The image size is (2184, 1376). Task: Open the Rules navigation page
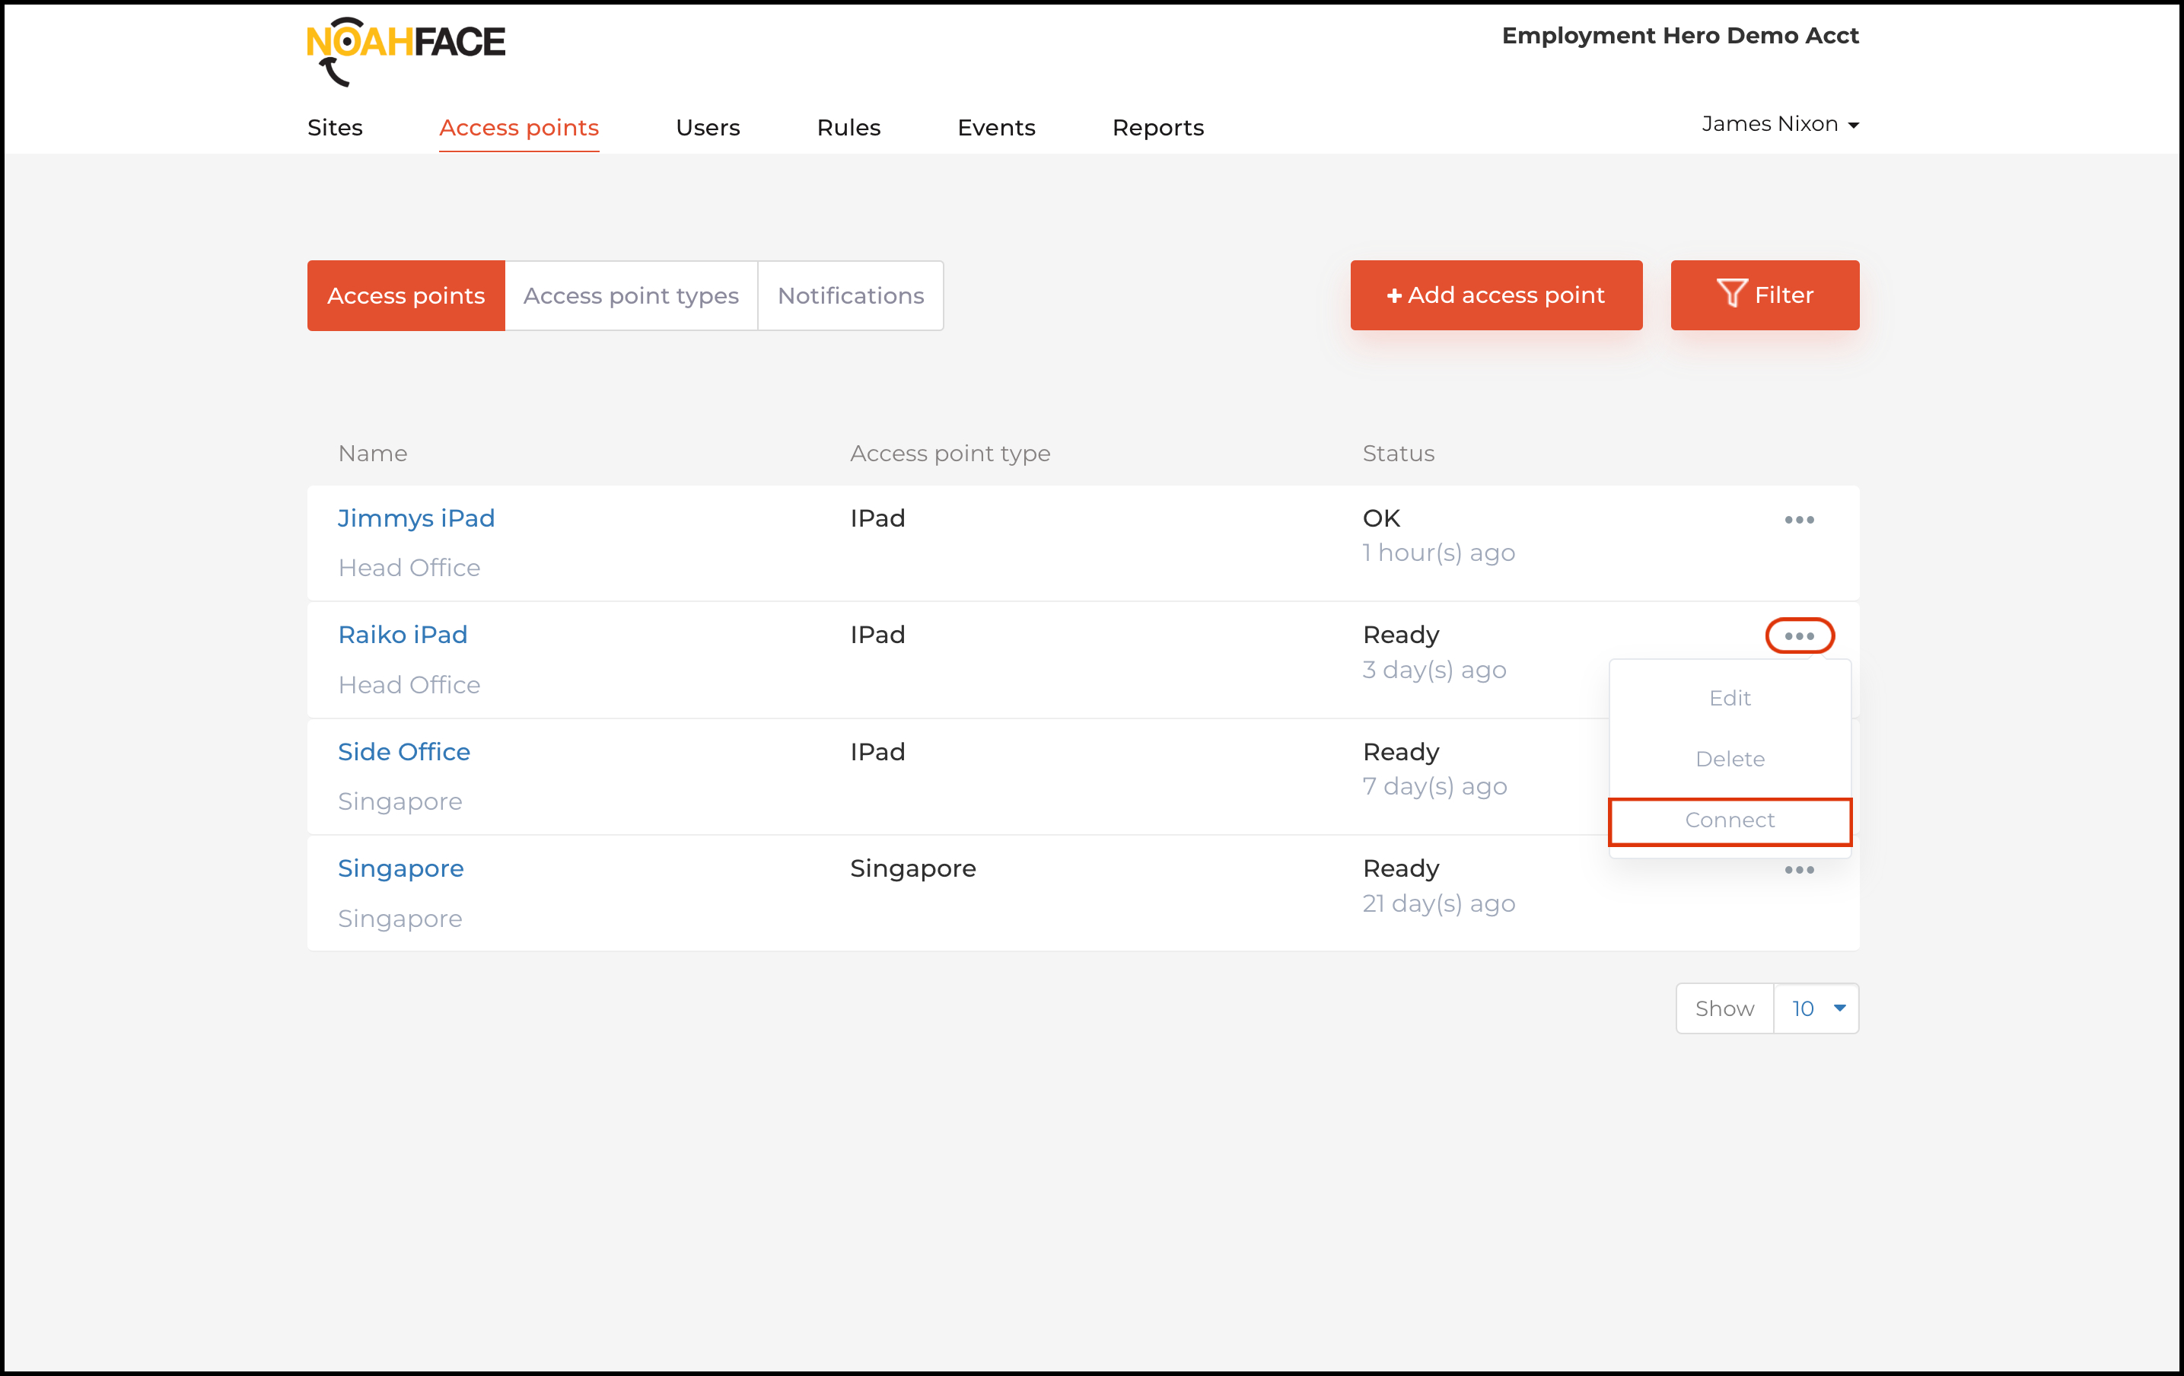848,128
